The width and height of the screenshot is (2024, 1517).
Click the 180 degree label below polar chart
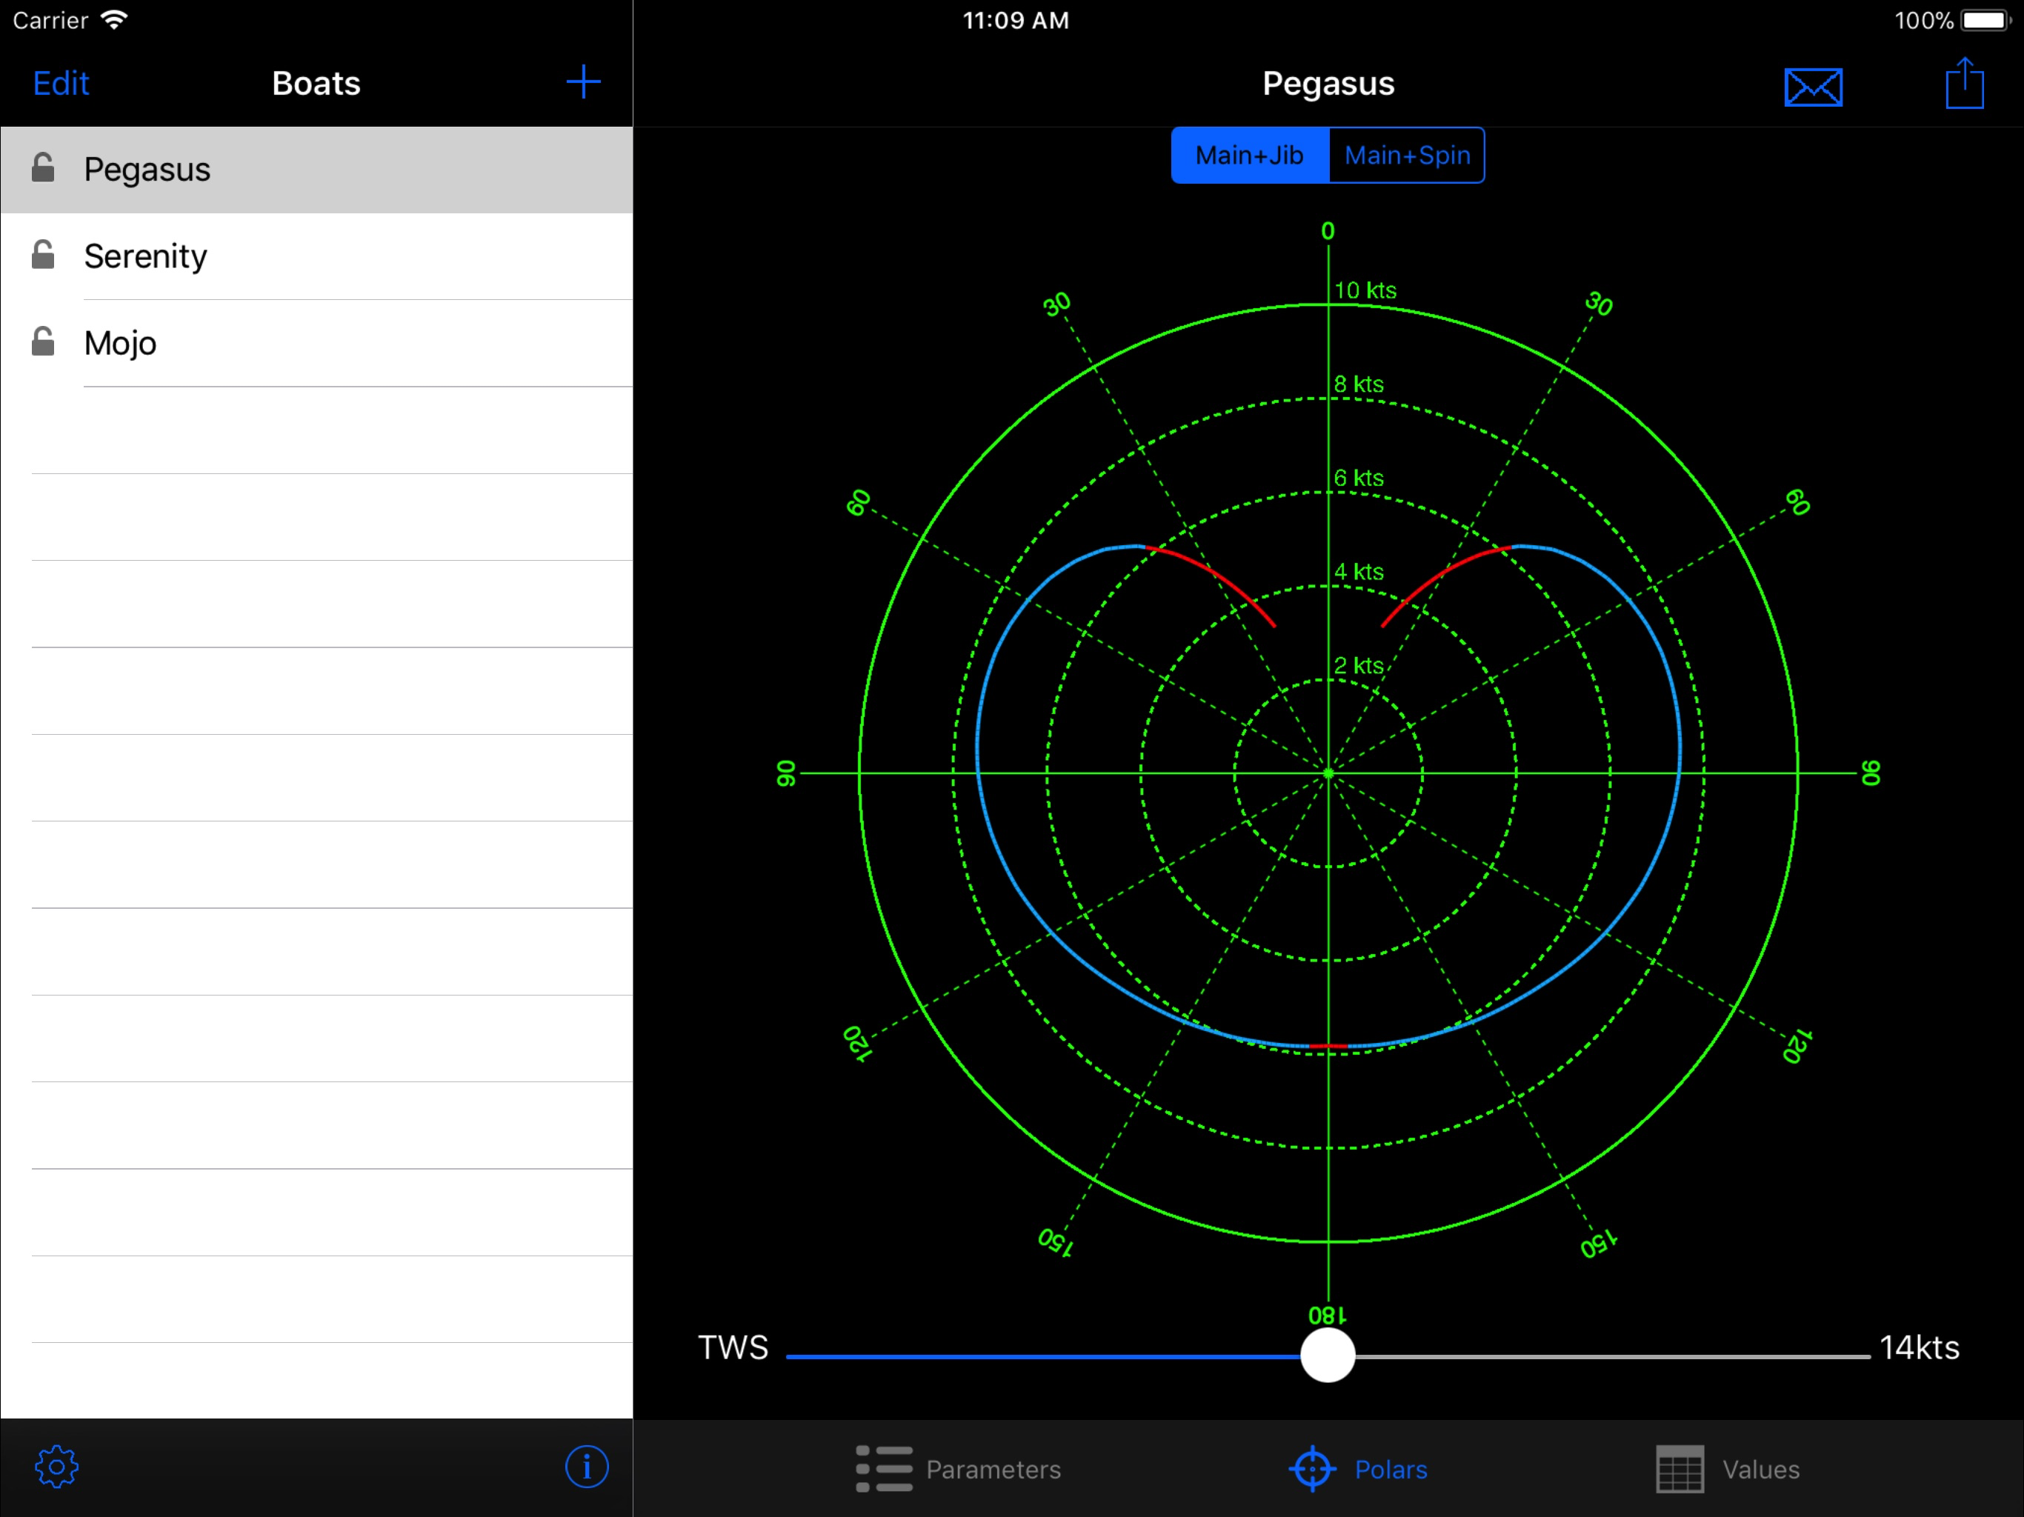click(x=1327, y=1315)
